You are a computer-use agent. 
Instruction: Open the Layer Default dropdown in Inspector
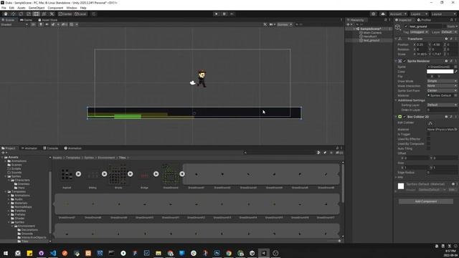(x=449, y=32)
